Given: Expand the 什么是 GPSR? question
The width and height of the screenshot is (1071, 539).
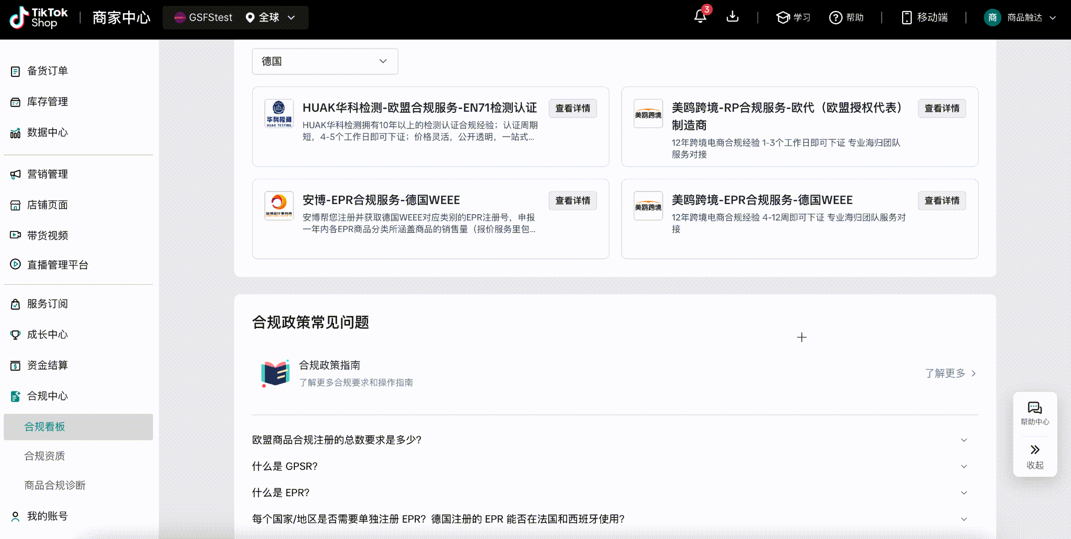Looking at the screenshot, I should point(963,466).
